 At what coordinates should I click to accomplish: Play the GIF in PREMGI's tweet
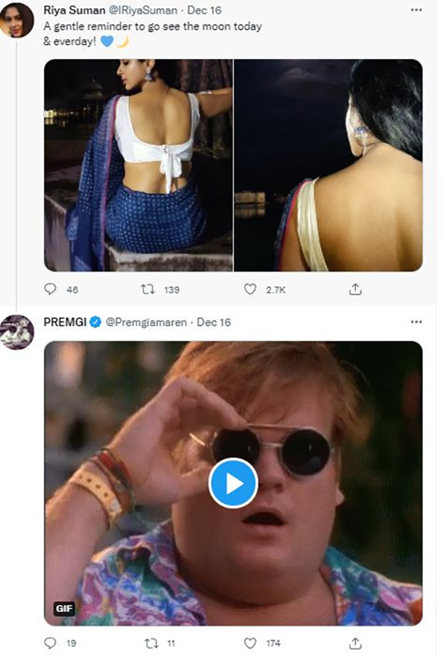(233, 484)
